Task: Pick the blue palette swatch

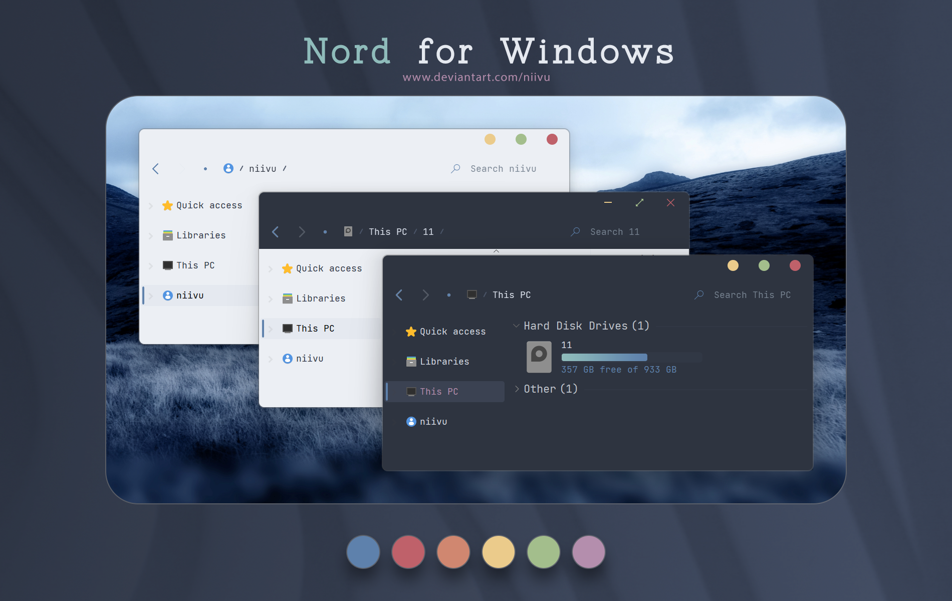Action: pyautogui.click(x=363, y=552)
